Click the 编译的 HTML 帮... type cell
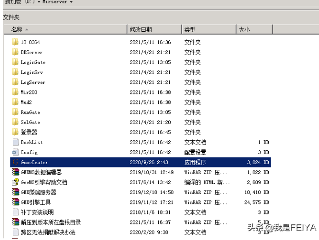The height and width of the screenshot is (240, 319). (207, 182)
